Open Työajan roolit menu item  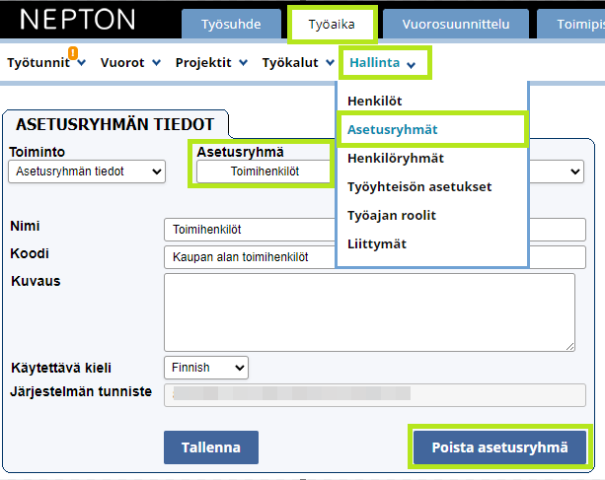[x=392, y=215]
